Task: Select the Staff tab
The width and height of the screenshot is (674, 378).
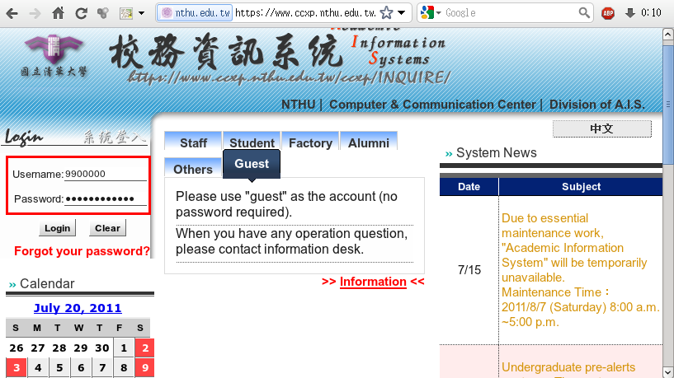Action: click(193, 142)
